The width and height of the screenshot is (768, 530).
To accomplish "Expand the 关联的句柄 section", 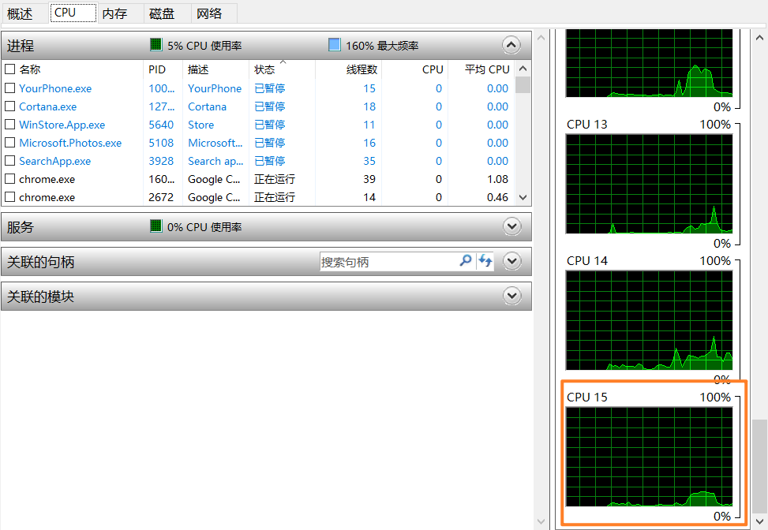I will point(511,261).
